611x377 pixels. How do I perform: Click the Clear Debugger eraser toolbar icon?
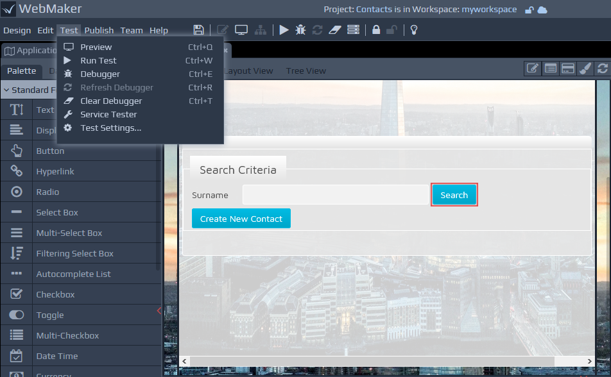coord(335,30)
